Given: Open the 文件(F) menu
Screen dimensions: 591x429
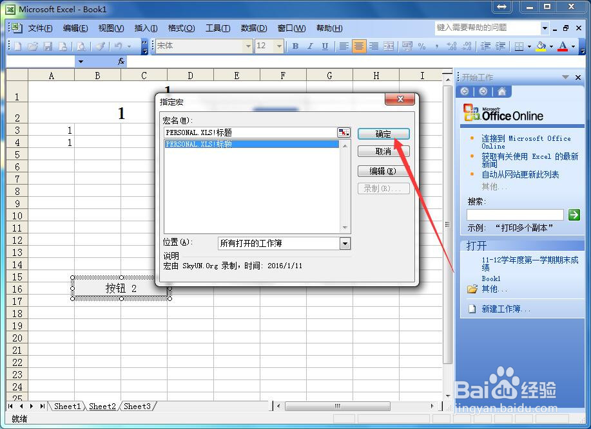Looking at the screenshot, I should click(x=41, y=28).
